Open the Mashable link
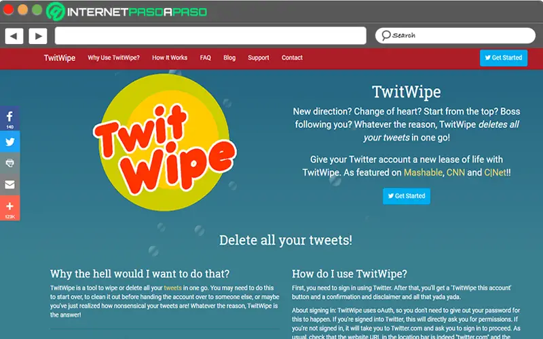The height and width of the screenshot is (339, 543). click(423, 172)
